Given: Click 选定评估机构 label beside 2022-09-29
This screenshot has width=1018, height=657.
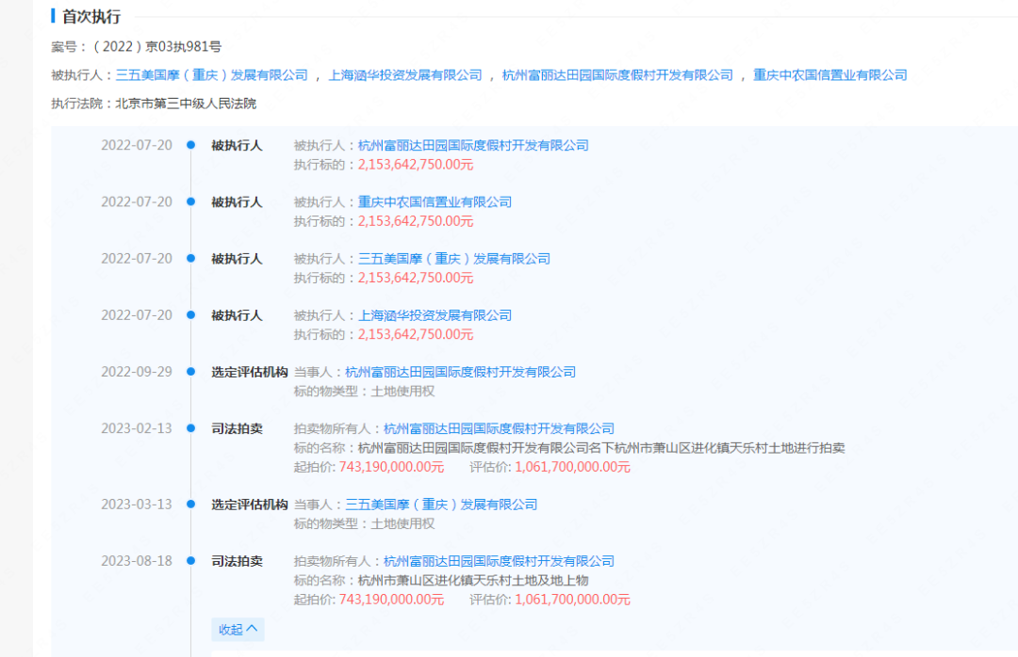Looking at the screenshot, I should click(x=249, y=373).
